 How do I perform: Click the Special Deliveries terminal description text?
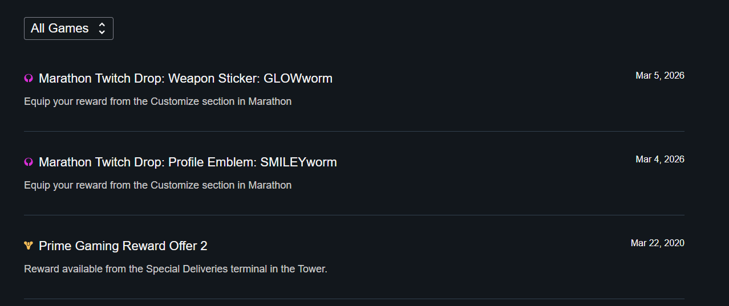tap(175, 269)
